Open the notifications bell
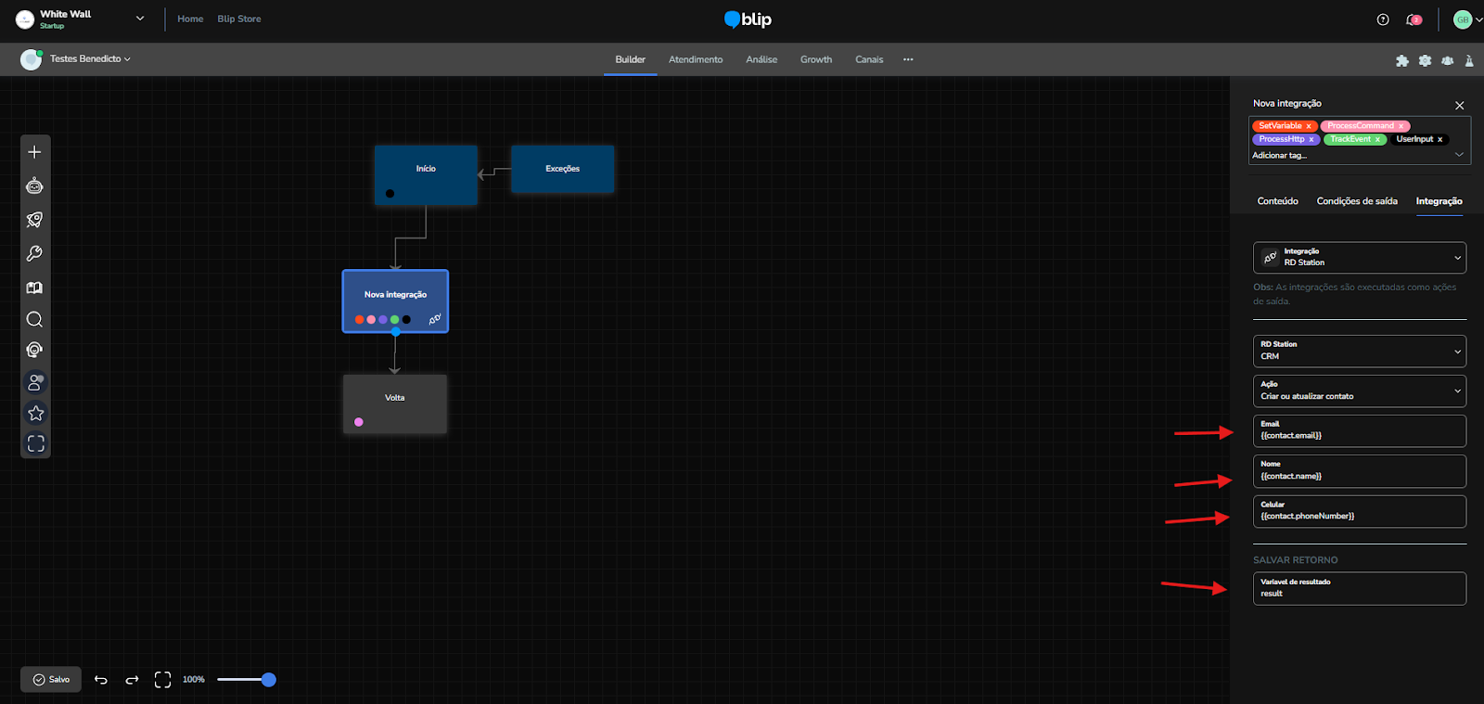The height and width of the screenshot is (704, 1484). pyautogui.click(x=1413, y=19)
